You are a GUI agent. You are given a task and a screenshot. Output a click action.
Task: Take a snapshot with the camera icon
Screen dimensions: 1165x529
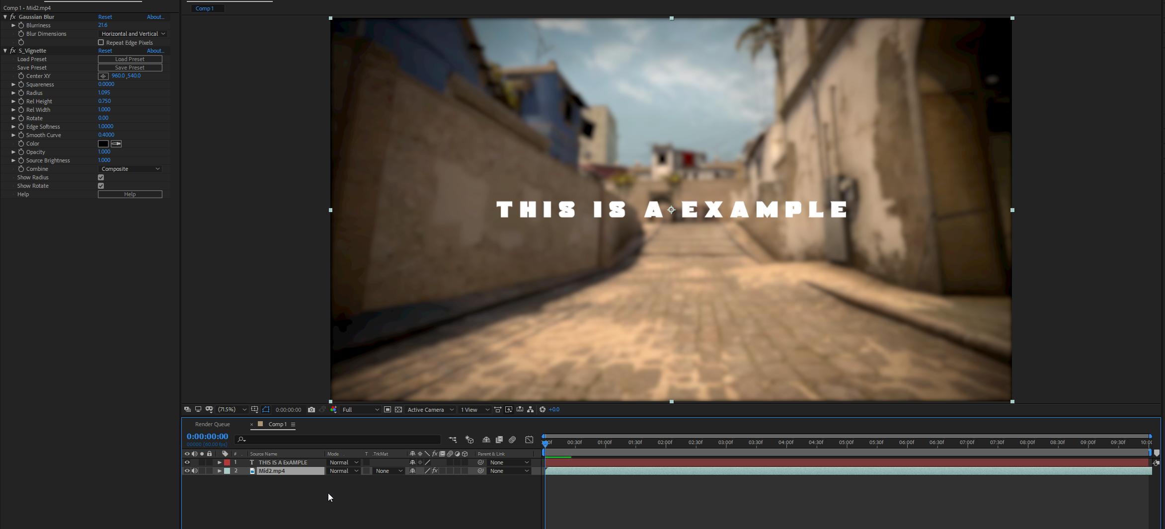coord(311,410)
